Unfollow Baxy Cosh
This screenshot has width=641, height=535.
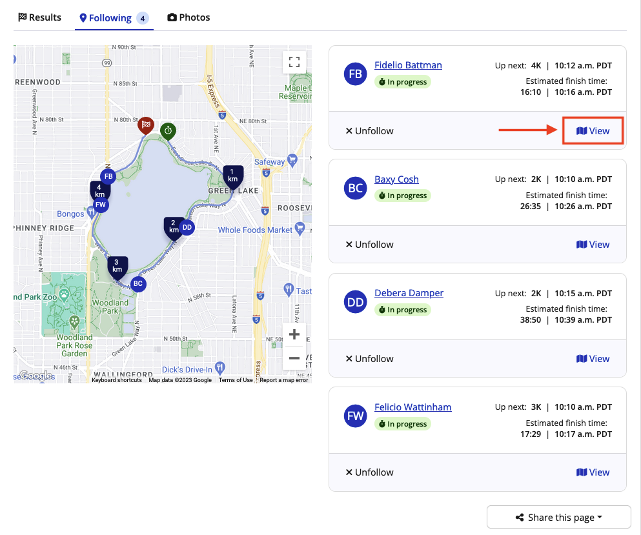(x=369, y=245)
